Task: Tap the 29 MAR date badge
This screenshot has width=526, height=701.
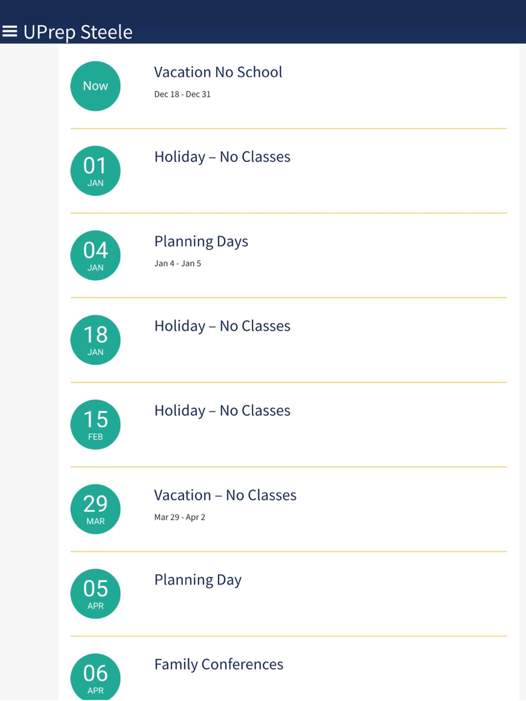Action: click(95, 509)
